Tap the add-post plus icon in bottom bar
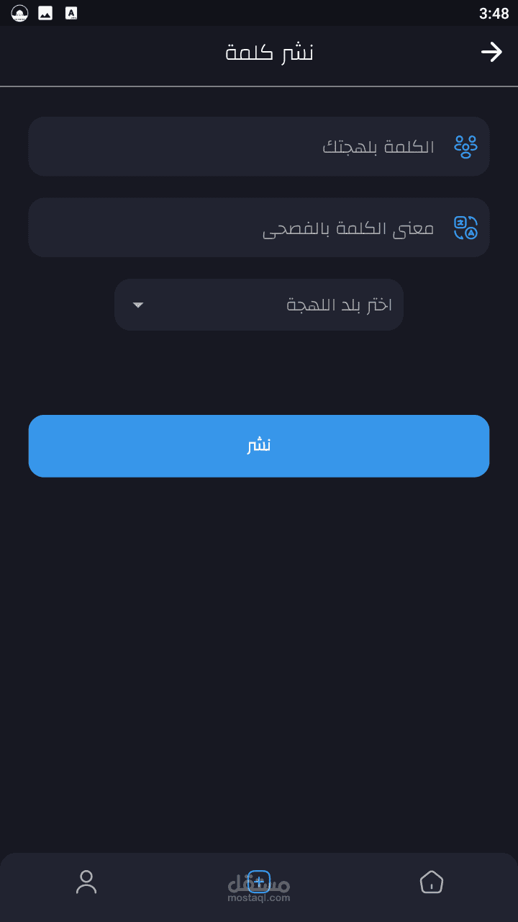 [x=259, y=881]
